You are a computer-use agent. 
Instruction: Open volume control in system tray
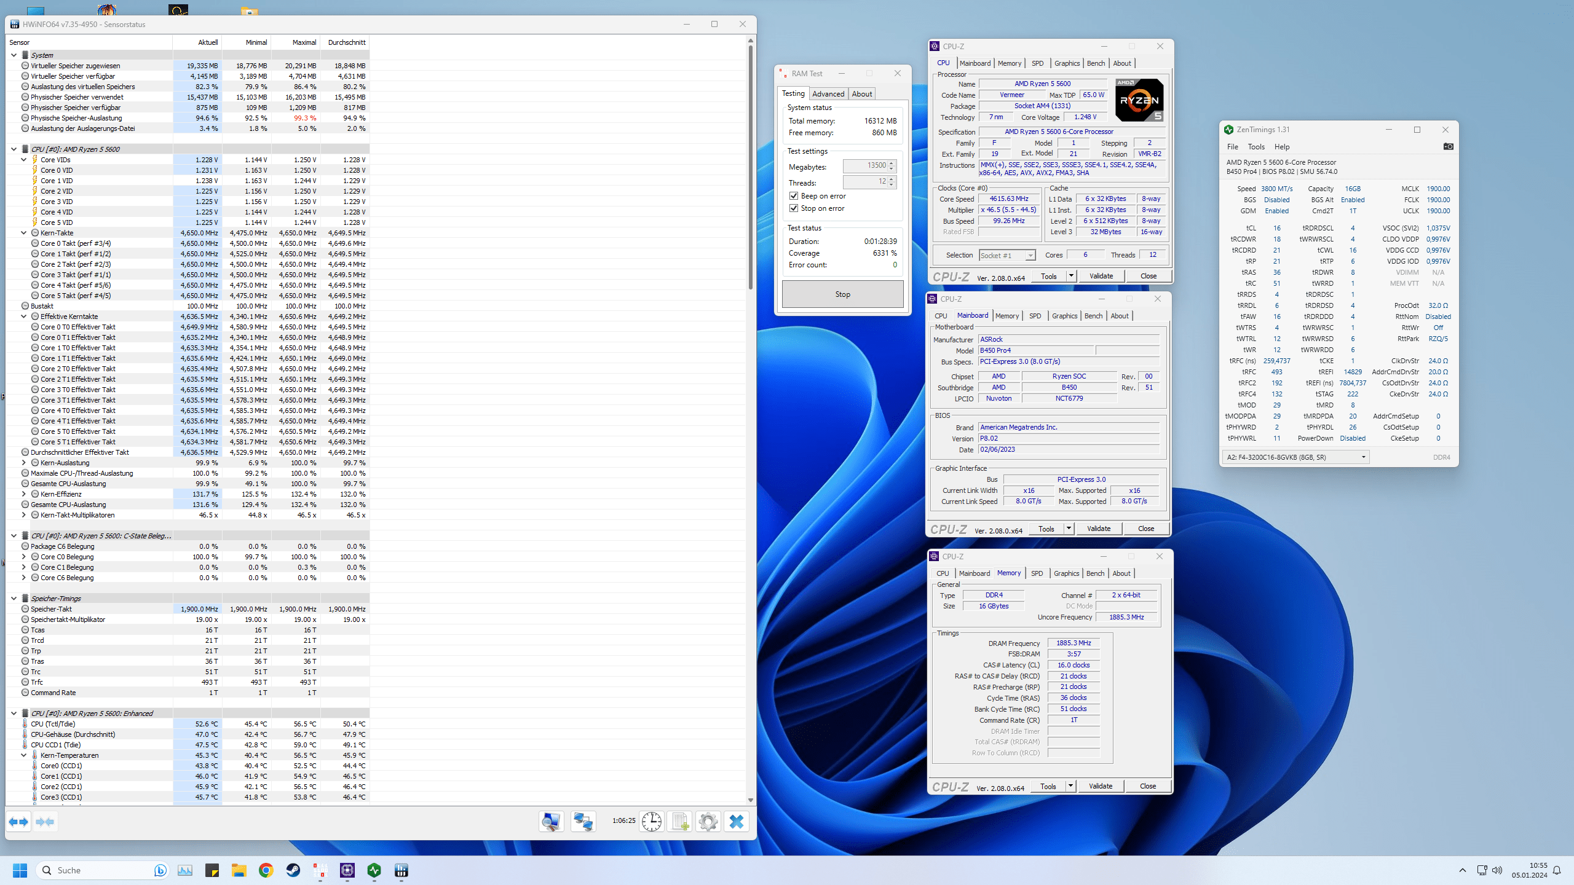click(x=1497, y=870)
